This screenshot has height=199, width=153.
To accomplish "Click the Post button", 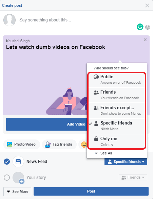I will pos(91,191).
